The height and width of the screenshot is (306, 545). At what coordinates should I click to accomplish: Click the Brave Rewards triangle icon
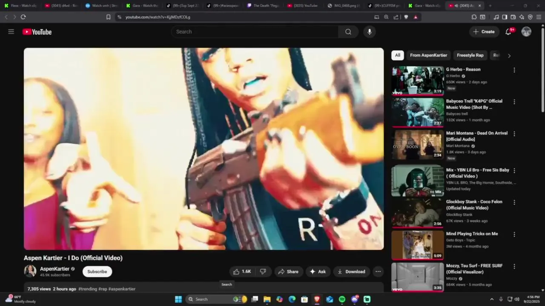click(416, 17)
